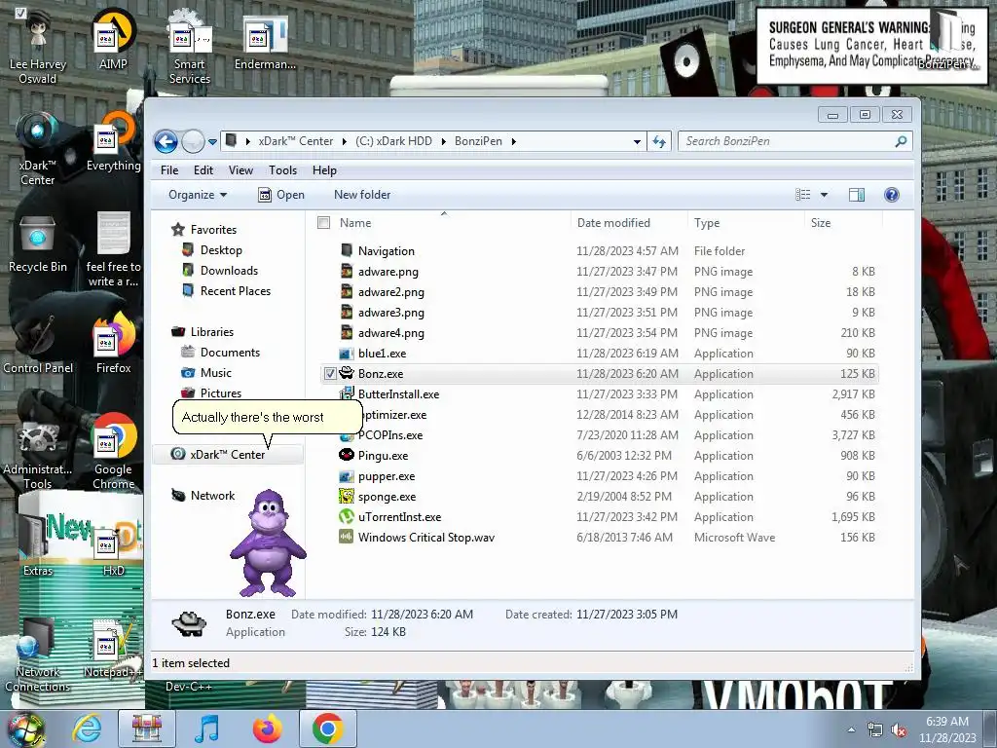Screen dimensions: 997x748
Task: Click the Open toolbar button
Action: tap(281, 195)
